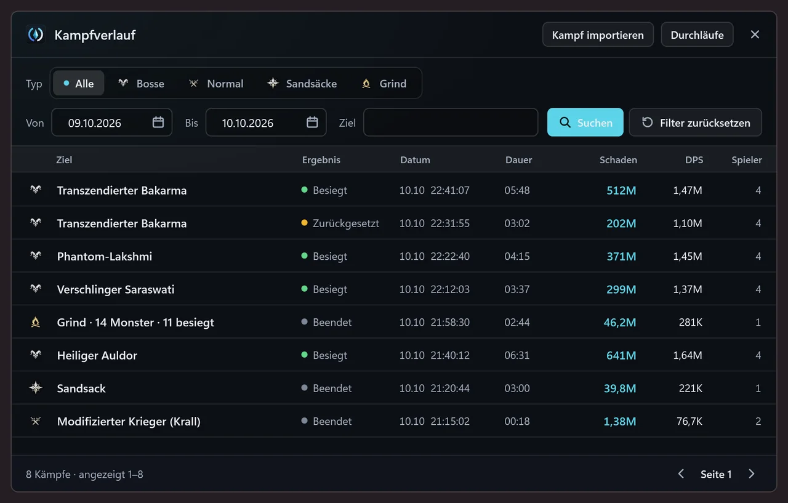Open the Sandsack fight entry
The width and height of the screenshot is (788, 503).
tap(394, 388)
